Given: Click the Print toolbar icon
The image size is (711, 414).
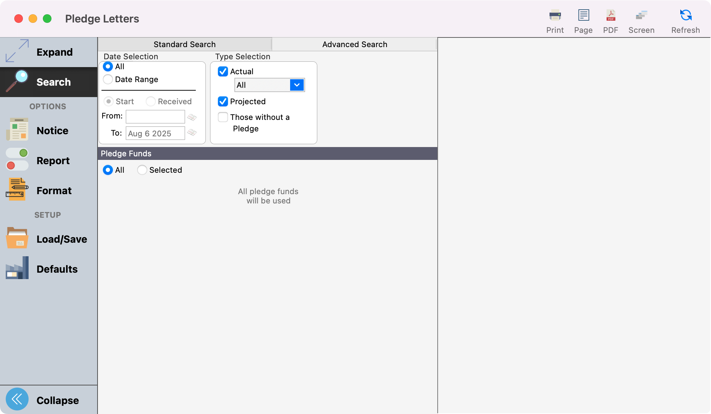Looking at the screenshot, I should pos(555,16).
